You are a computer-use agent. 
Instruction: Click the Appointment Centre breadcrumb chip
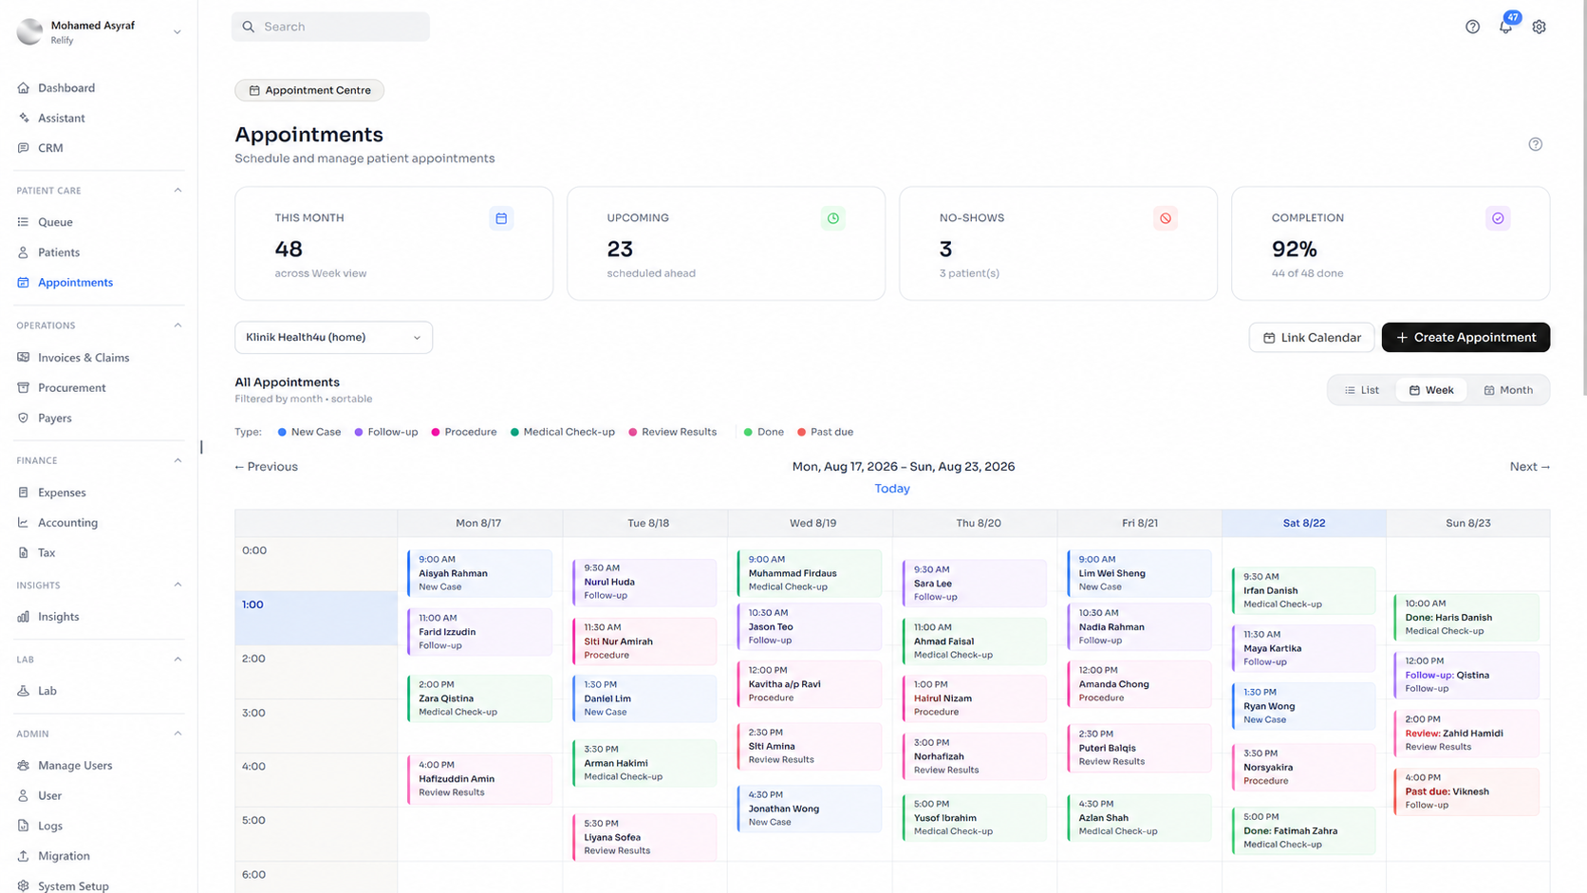[x=309, y=90]
